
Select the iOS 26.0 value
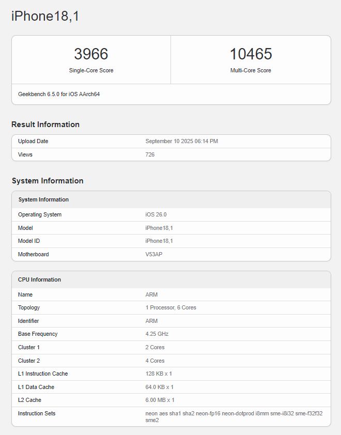point(156,214)
